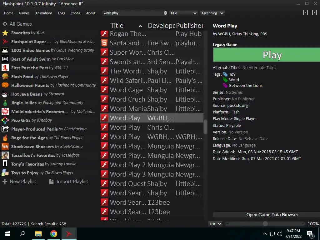The height and width of the screenshot is (240, 320).
Task: Click the green Play button
Action: 266,55
